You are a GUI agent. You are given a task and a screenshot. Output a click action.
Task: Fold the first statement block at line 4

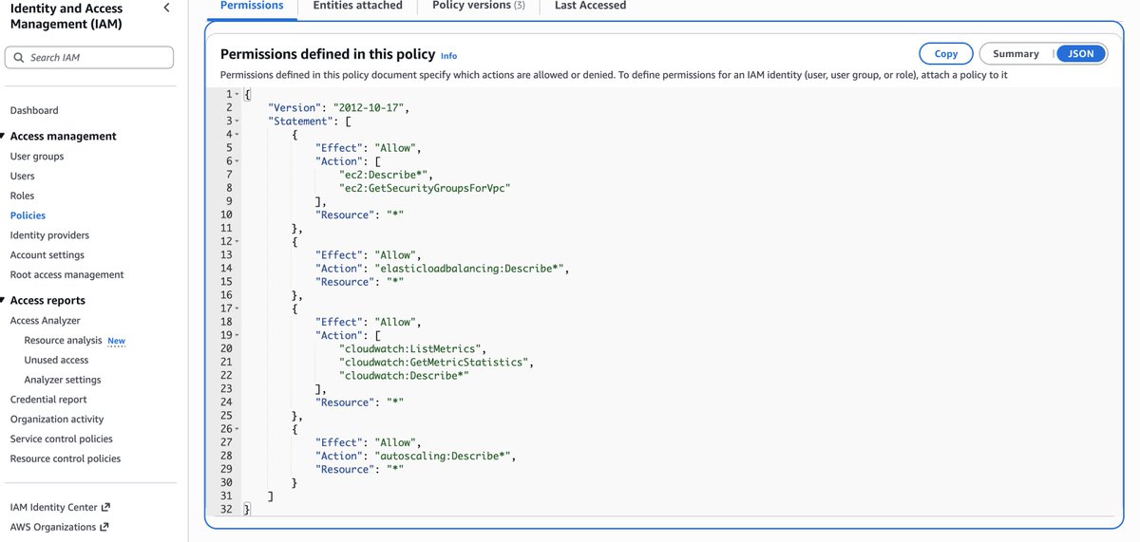coord(237,135)
